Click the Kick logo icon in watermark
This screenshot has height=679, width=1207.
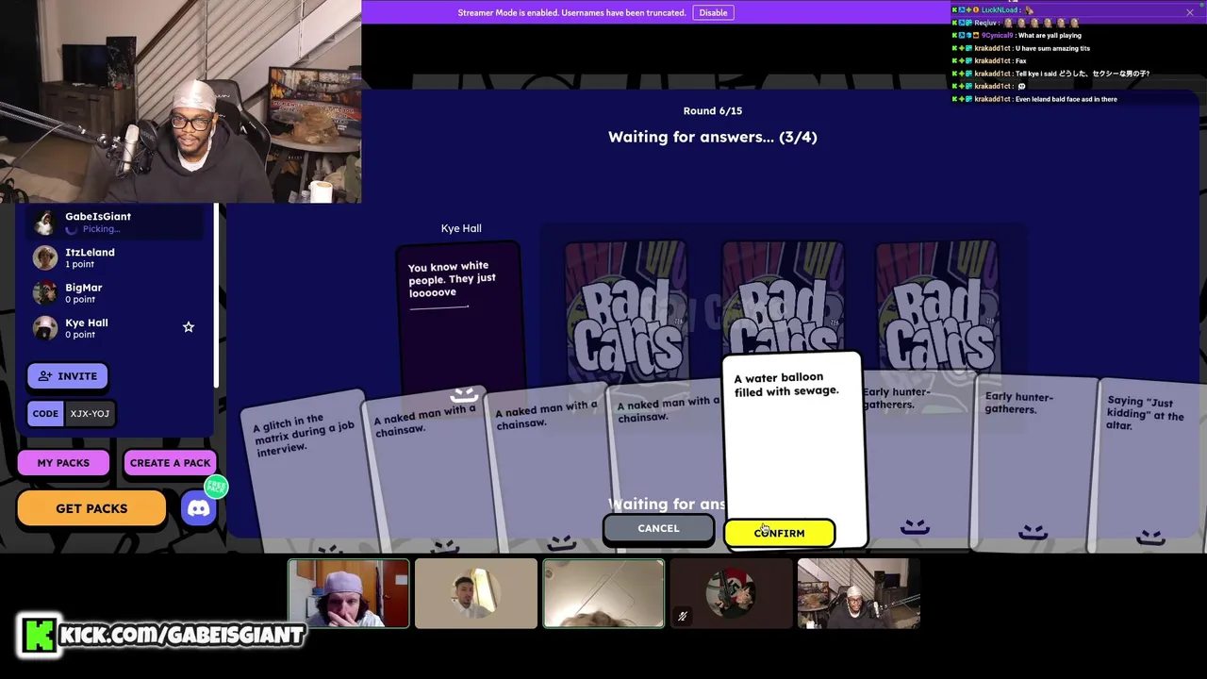point(39,635)
